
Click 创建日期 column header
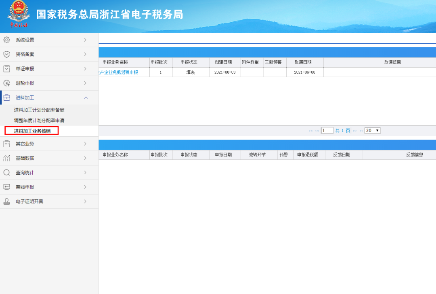click(x=223, y=62)
